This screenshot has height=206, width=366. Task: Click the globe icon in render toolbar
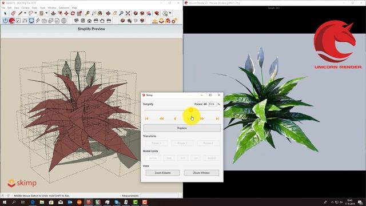[x=63, y=21]
